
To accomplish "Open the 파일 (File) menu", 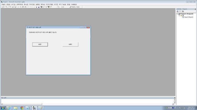I will coord(3,5).
